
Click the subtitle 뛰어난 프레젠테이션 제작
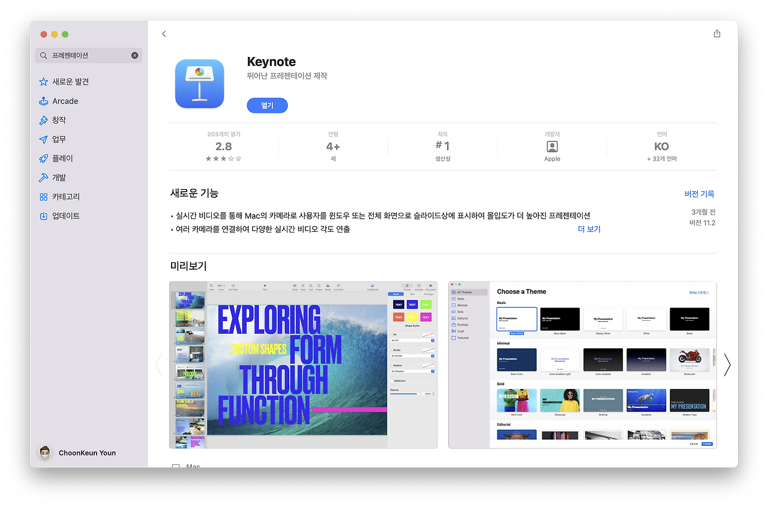(287, 76)
